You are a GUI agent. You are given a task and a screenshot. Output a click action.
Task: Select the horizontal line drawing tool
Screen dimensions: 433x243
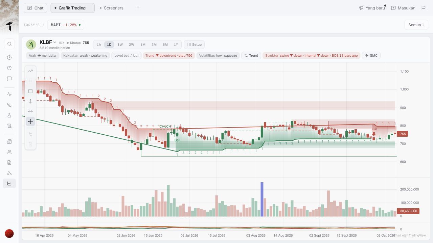(30, 81)
